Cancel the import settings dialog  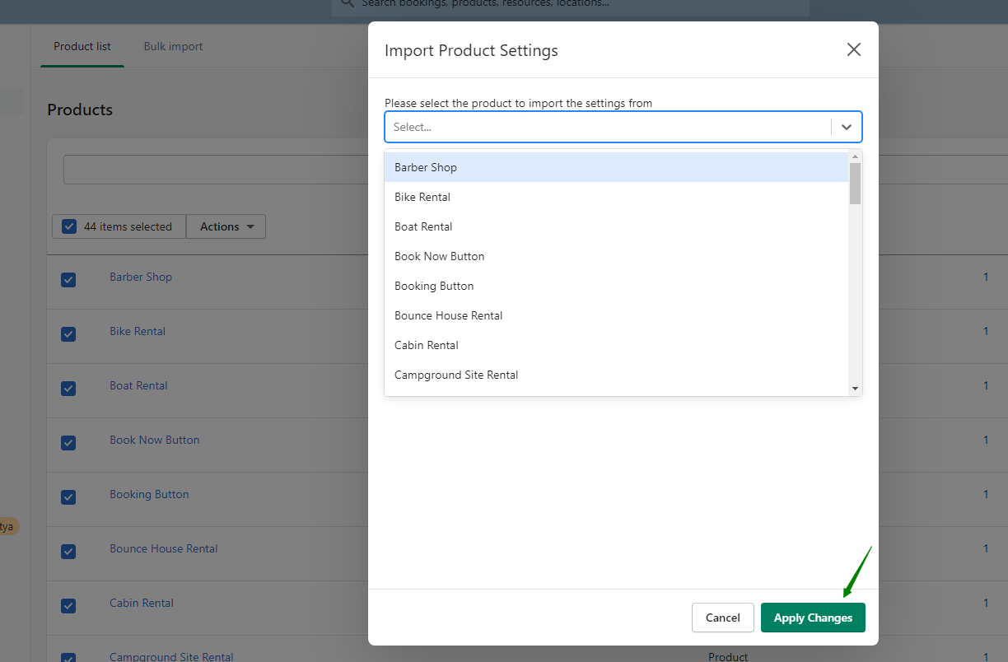coord(723,618)
